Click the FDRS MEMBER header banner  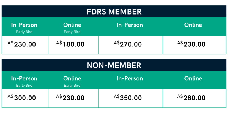[114, 11]
